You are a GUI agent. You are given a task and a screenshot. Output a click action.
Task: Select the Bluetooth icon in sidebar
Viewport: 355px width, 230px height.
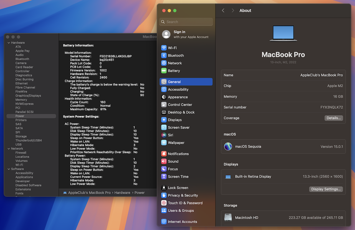[164, 55]
